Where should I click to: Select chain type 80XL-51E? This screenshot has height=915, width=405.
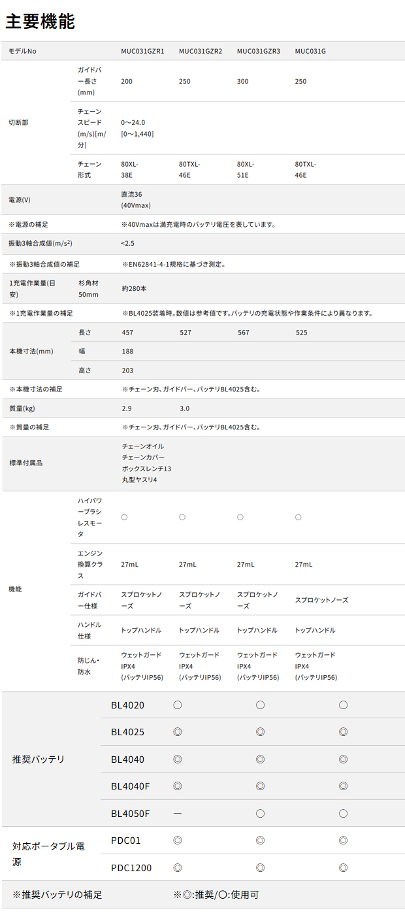[246, 169]
